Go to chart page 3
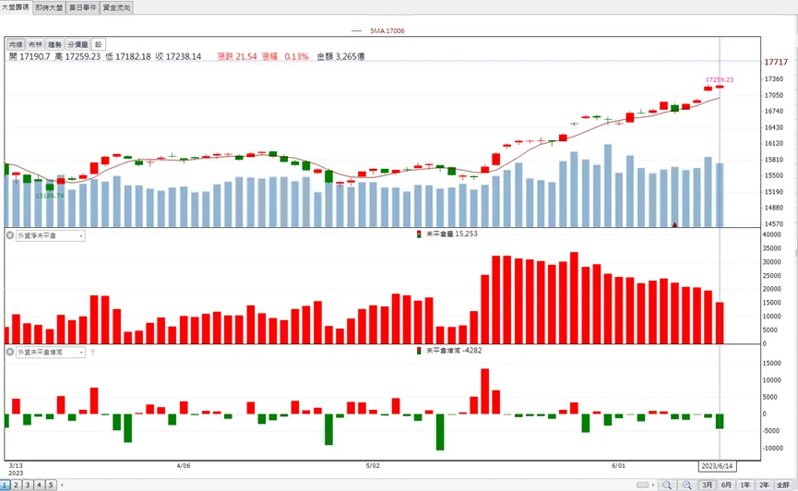 [x=28, y=485]
